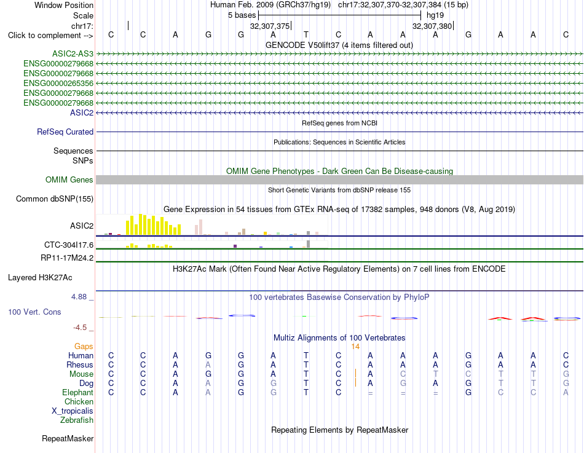This screenshot has width=584, height=453.
Task: Click the Scale label
Action: pos(84,15)
